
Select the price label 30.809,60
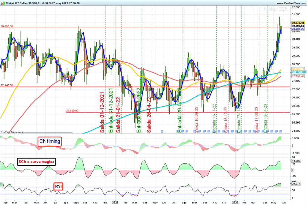(298, 26)
